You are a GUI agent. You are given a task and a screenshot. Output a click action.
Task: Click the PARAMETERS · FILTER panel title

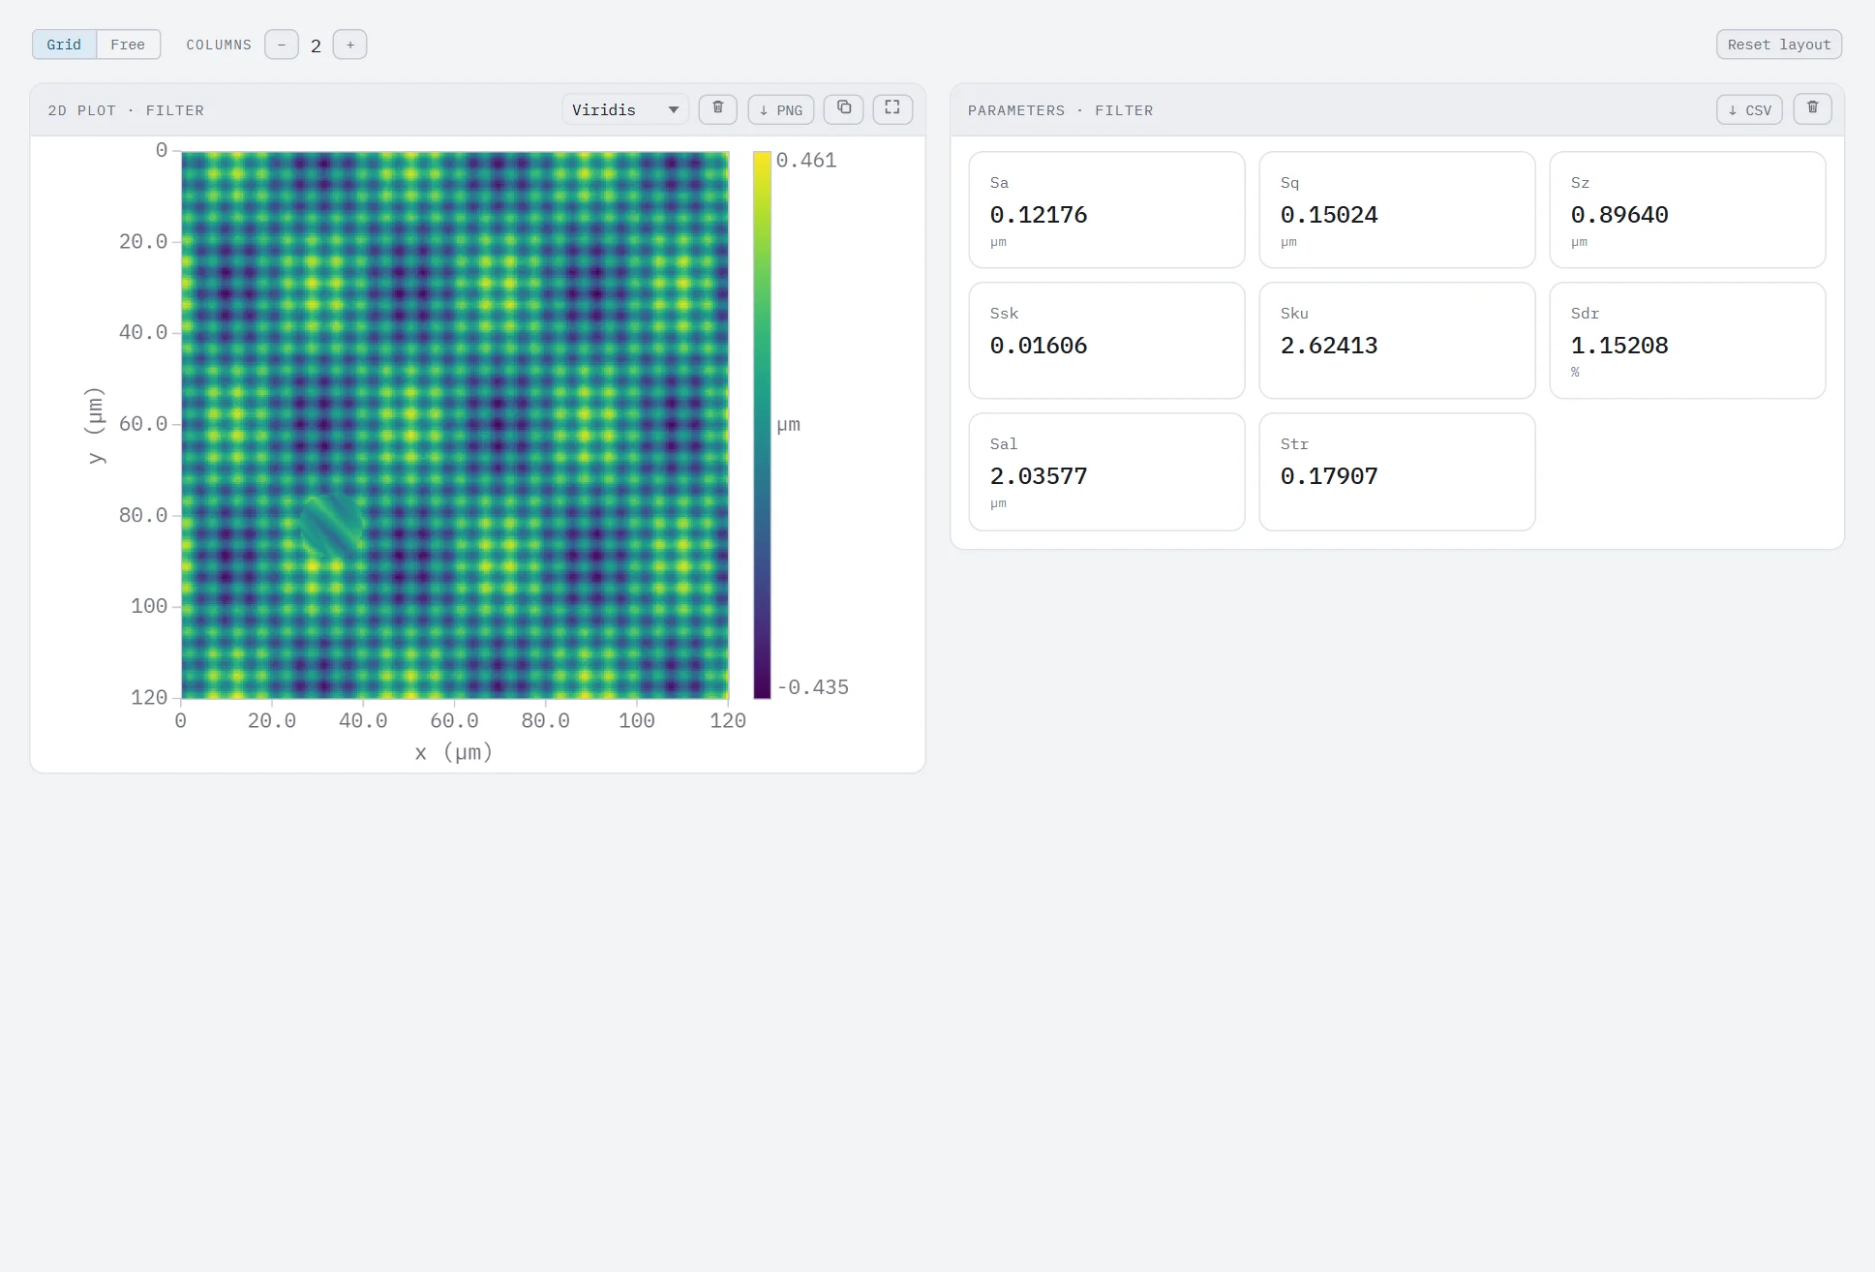(1060, 110)
